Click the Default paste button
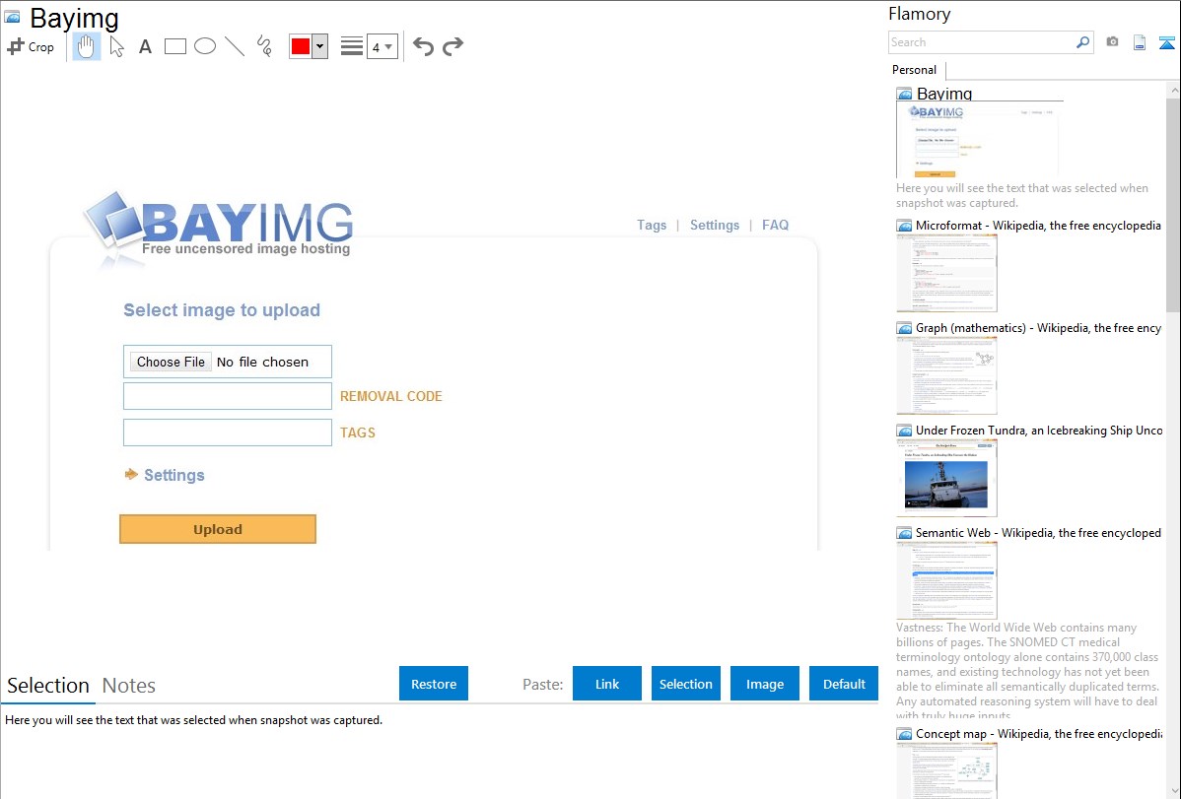This screenshot has width=1181, height=799. click(844, 684)
